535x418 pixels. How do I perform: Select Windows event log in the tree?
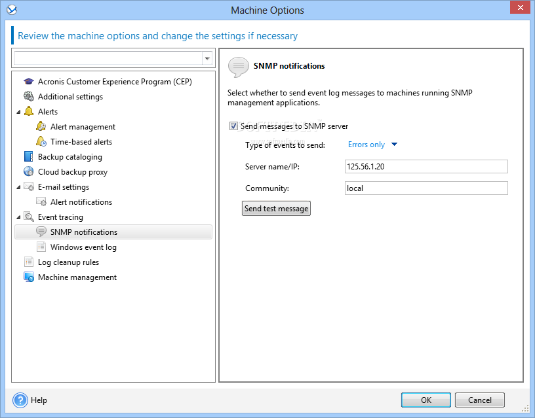83,247
